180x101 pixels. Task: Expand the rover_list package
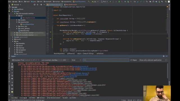point(17,26)
